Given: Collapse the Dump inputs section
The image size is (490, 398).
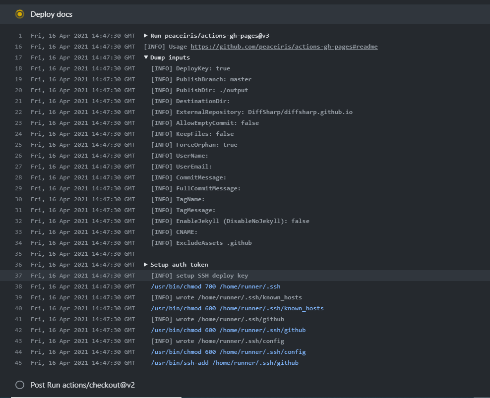Looking at the screenshot, I should pyautogui.click(x=145, y=57).
